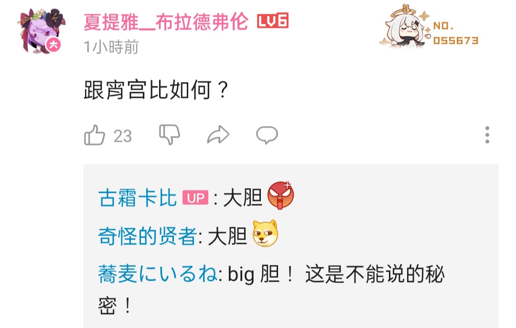Tap the like count 23
This screenshot has width=516, height=328.
tap(123, 136)
